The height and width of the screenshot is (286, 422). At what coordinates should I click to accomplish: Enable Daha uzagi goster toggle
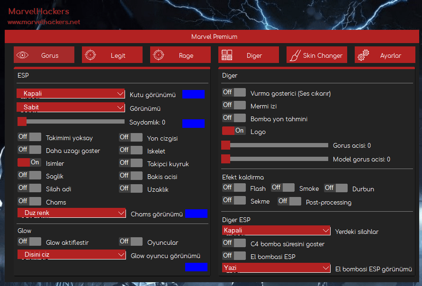click(x=29, y=150)
